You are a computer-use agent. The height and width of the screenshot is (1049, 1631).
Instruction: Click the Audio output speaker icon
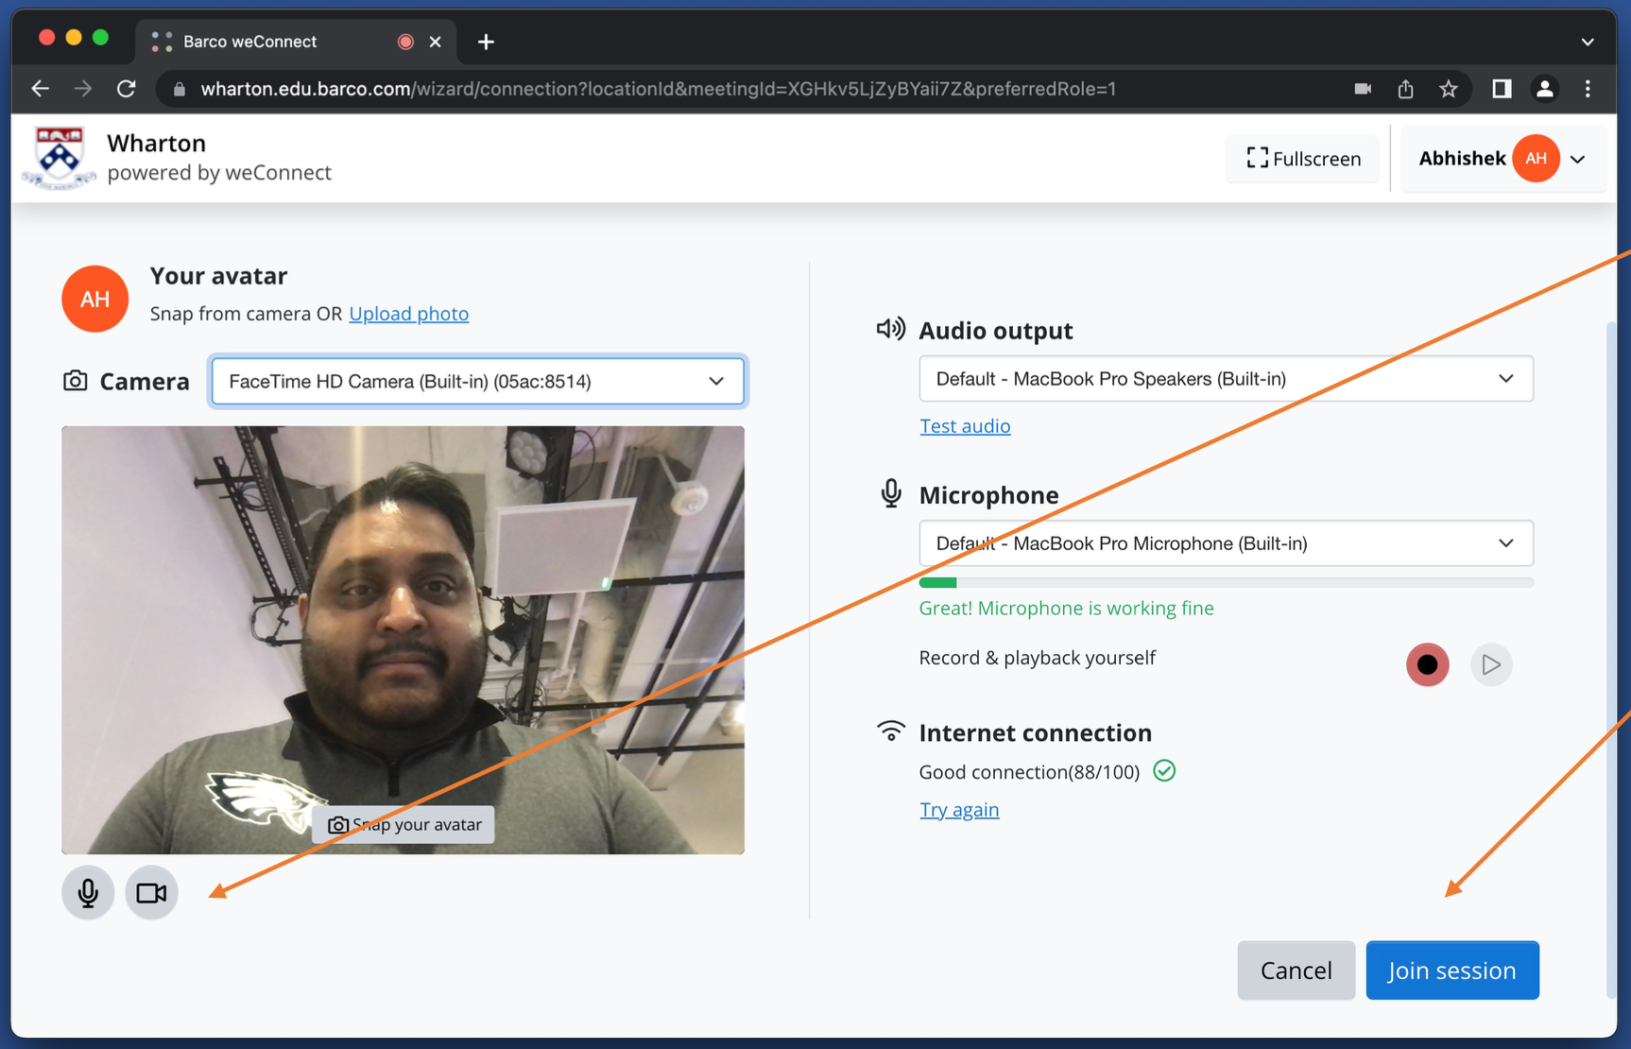(890, 329)
